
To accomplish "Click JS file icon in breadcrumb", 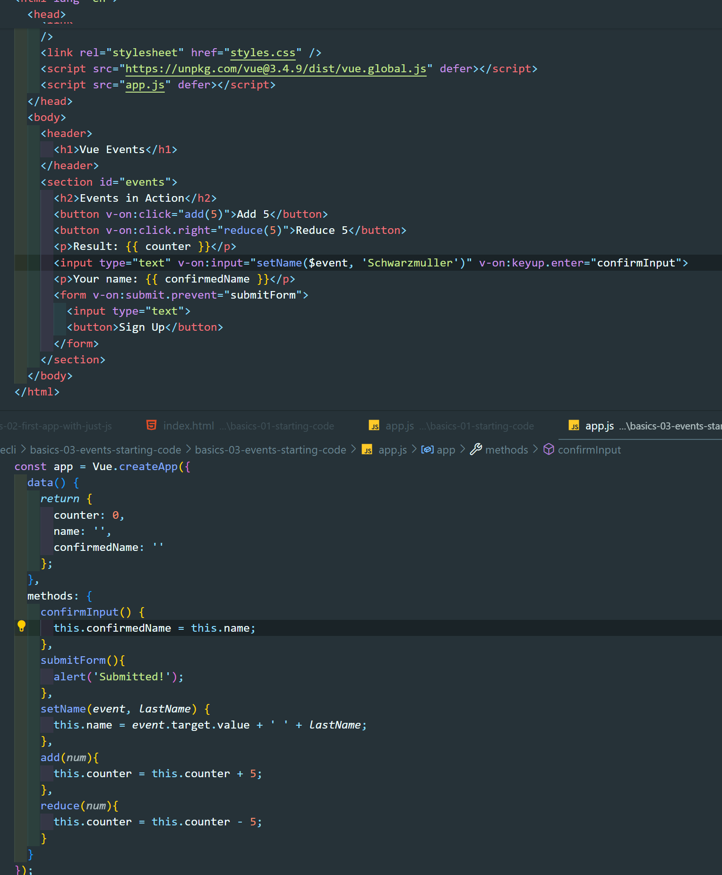I will (x=367, y=449).
